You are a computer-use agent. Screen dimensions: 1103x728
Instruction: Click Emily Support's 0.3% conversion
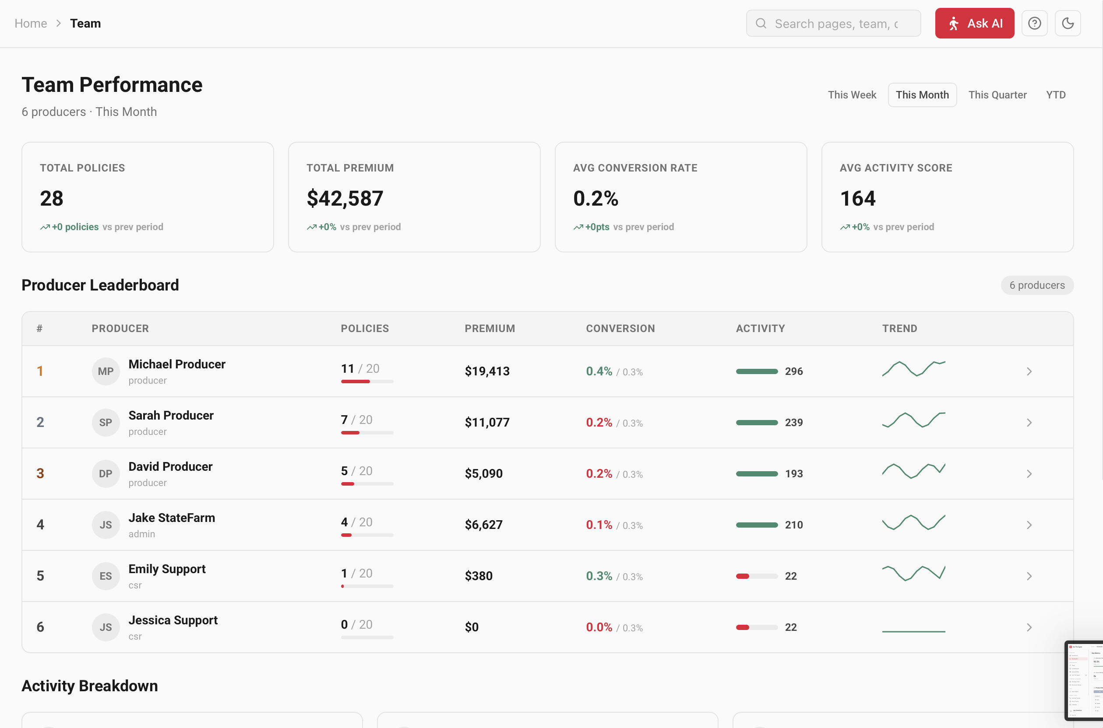pyautogui.click(x=599, y=576)
